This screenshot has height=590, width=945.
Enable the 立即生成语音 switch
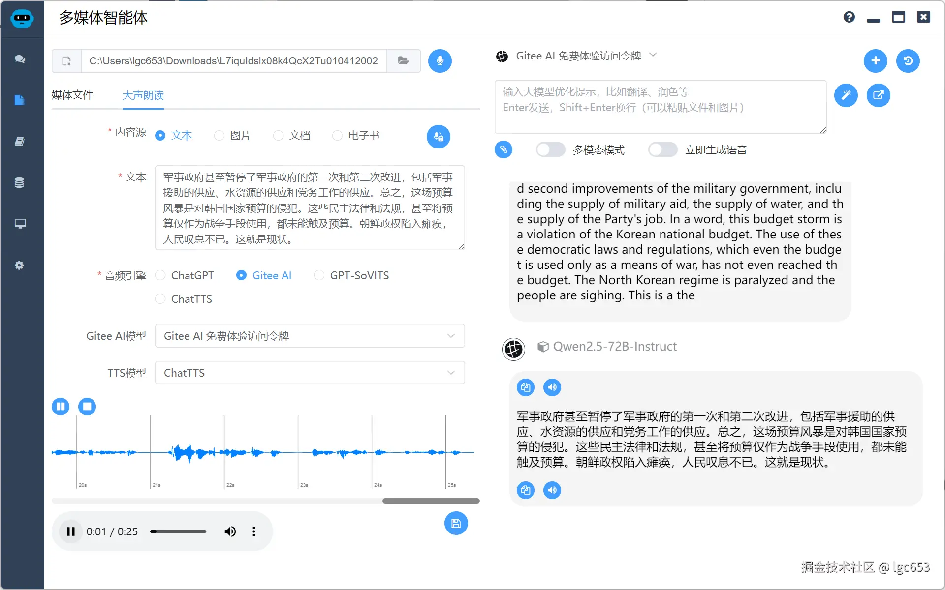click(662, 149)
